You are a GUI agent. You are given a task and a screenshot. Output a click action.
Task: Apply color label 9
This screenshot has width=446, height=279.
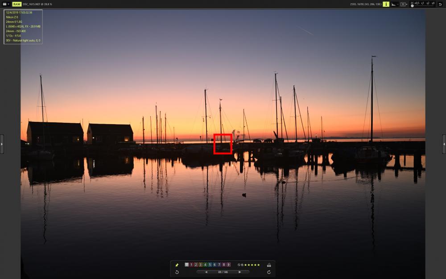(228, 264)
